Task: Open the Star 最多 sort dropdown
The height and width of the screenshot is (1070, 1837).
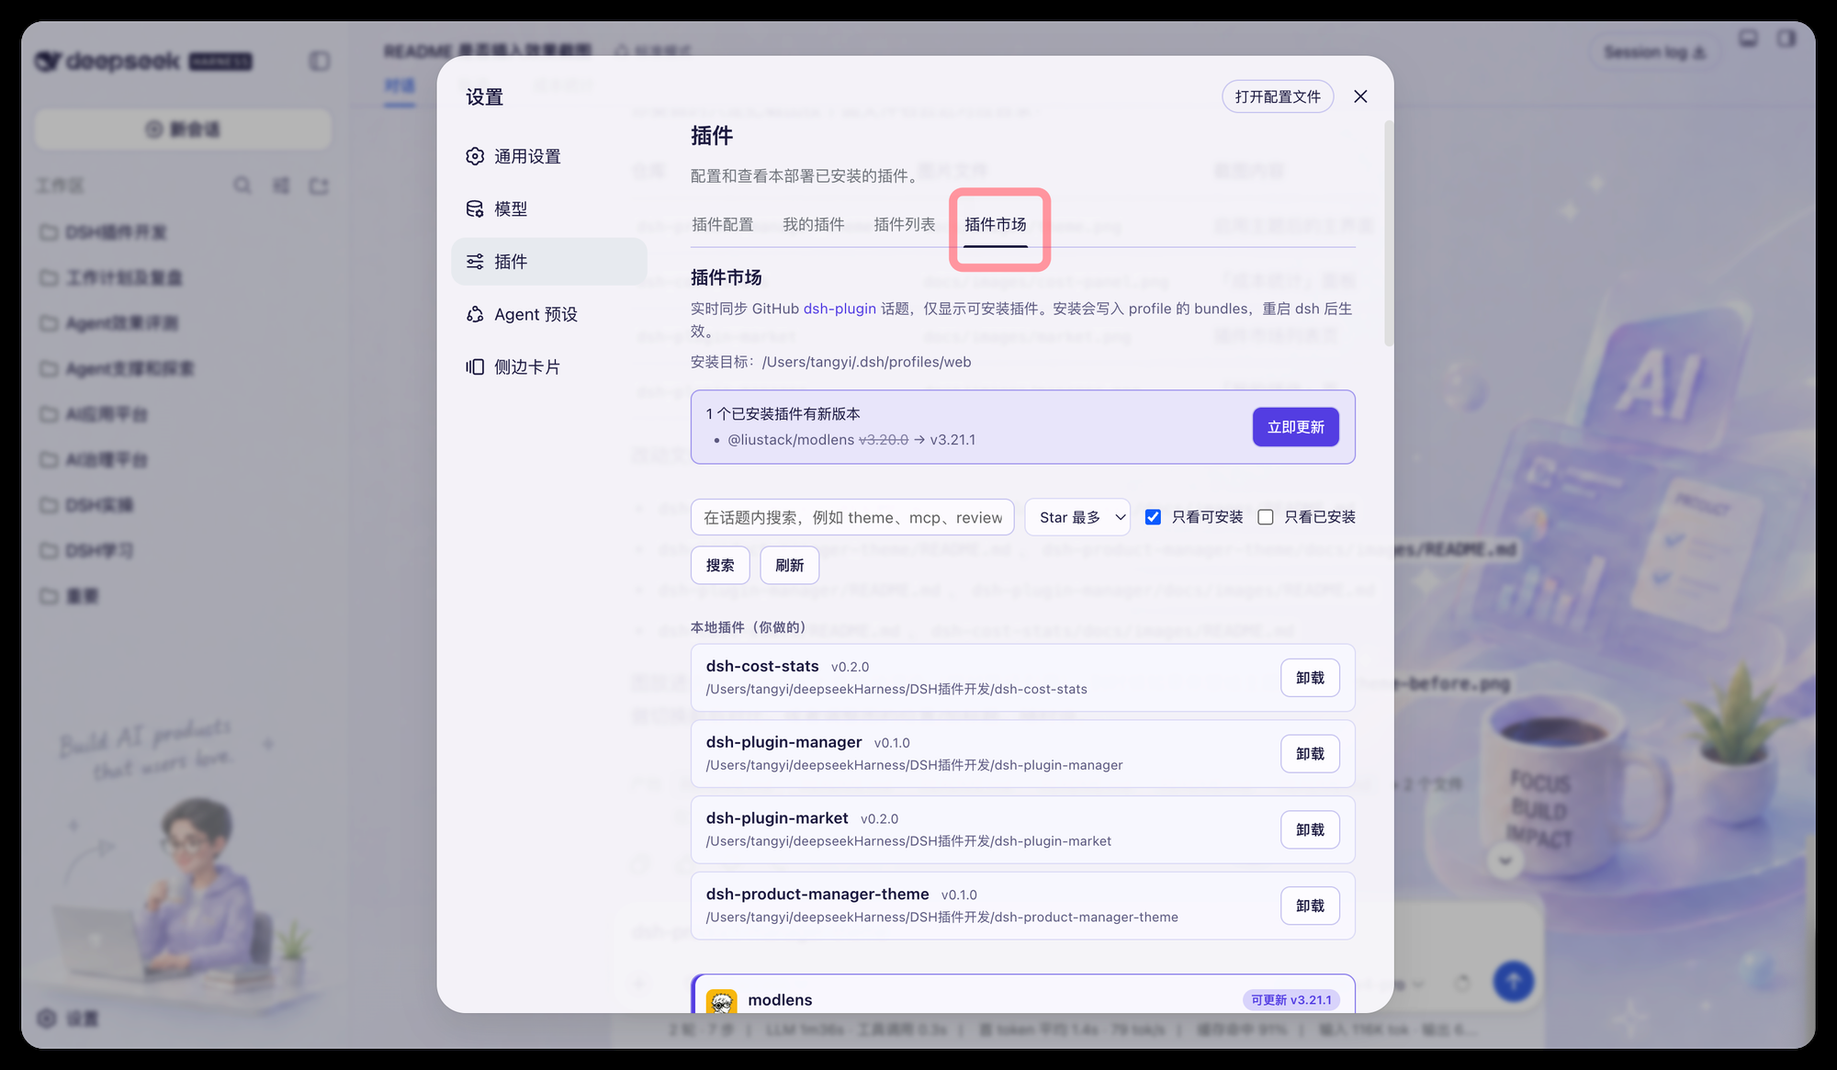Action: [1078, 517]
